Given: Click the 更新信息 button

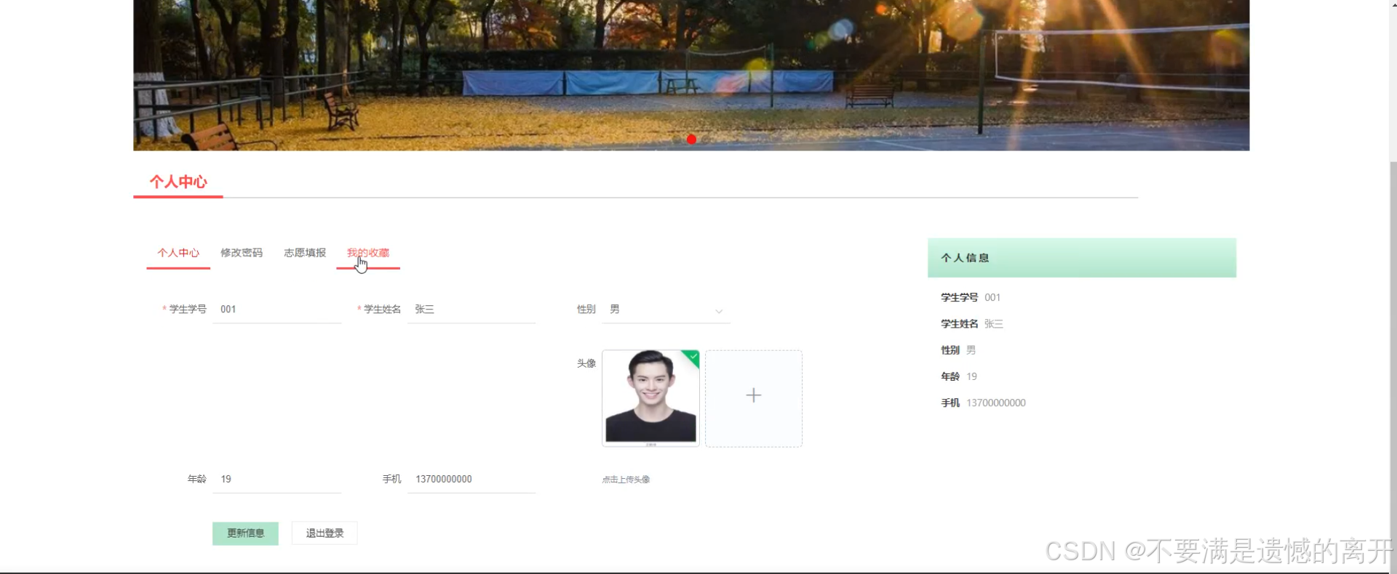Looking at the screenshot, I should (x=245, y=533).
